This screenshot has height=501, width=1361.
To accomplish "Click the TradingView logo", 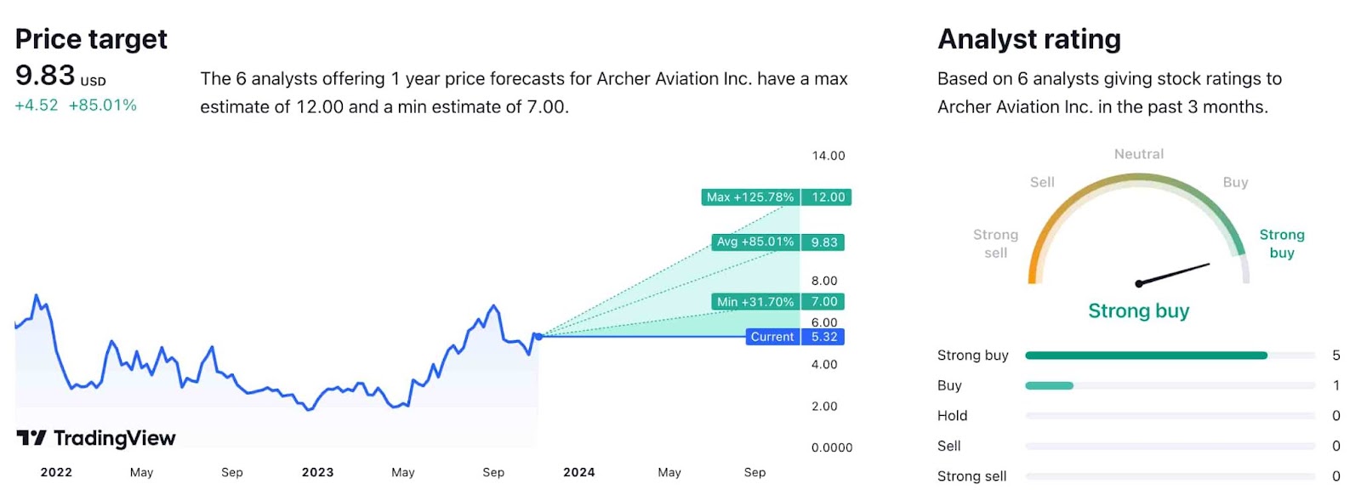I will (x=96, y=438).
